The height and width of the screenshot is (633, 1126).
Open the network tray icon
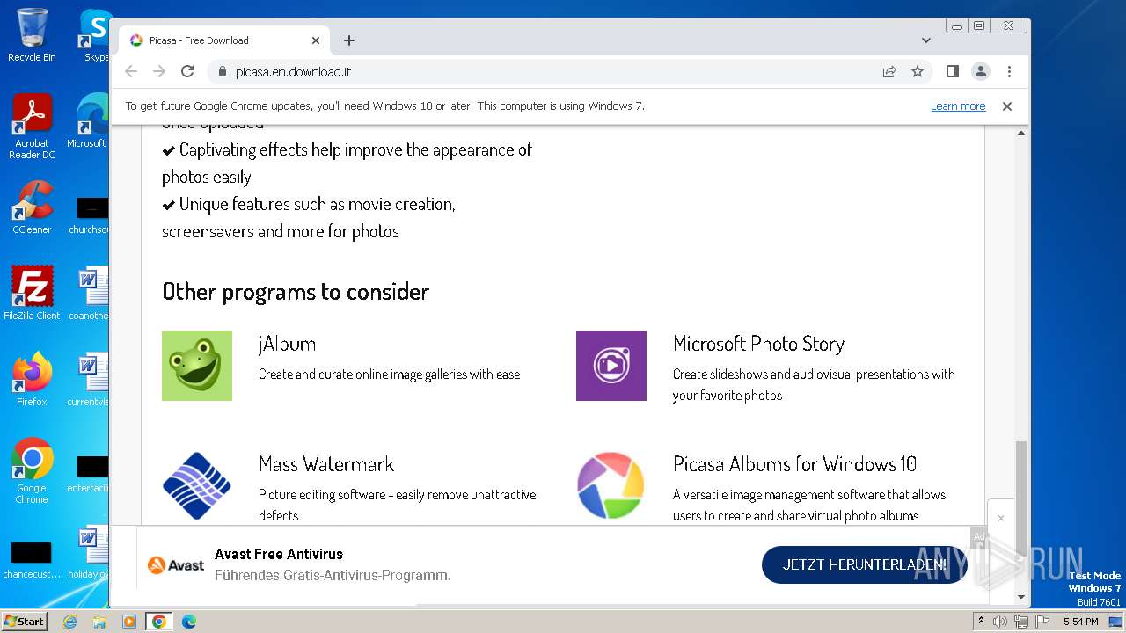click(x=1020, y=622)
